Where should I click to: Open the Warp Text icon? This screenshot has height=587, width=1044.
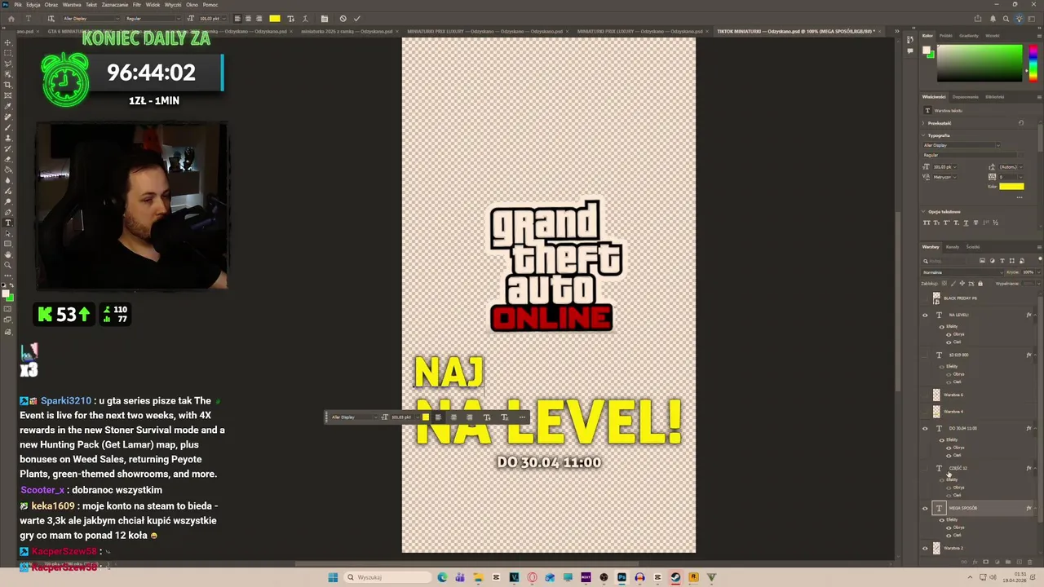click(305, 19)
